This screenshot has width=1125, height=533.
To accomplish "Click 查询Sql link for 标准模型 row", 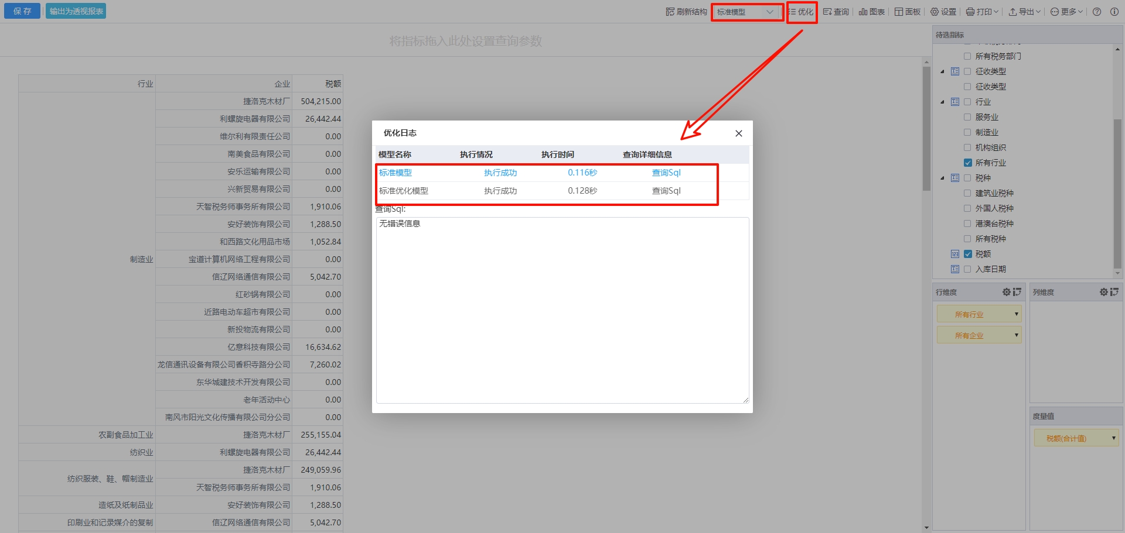I will (666, 173).
